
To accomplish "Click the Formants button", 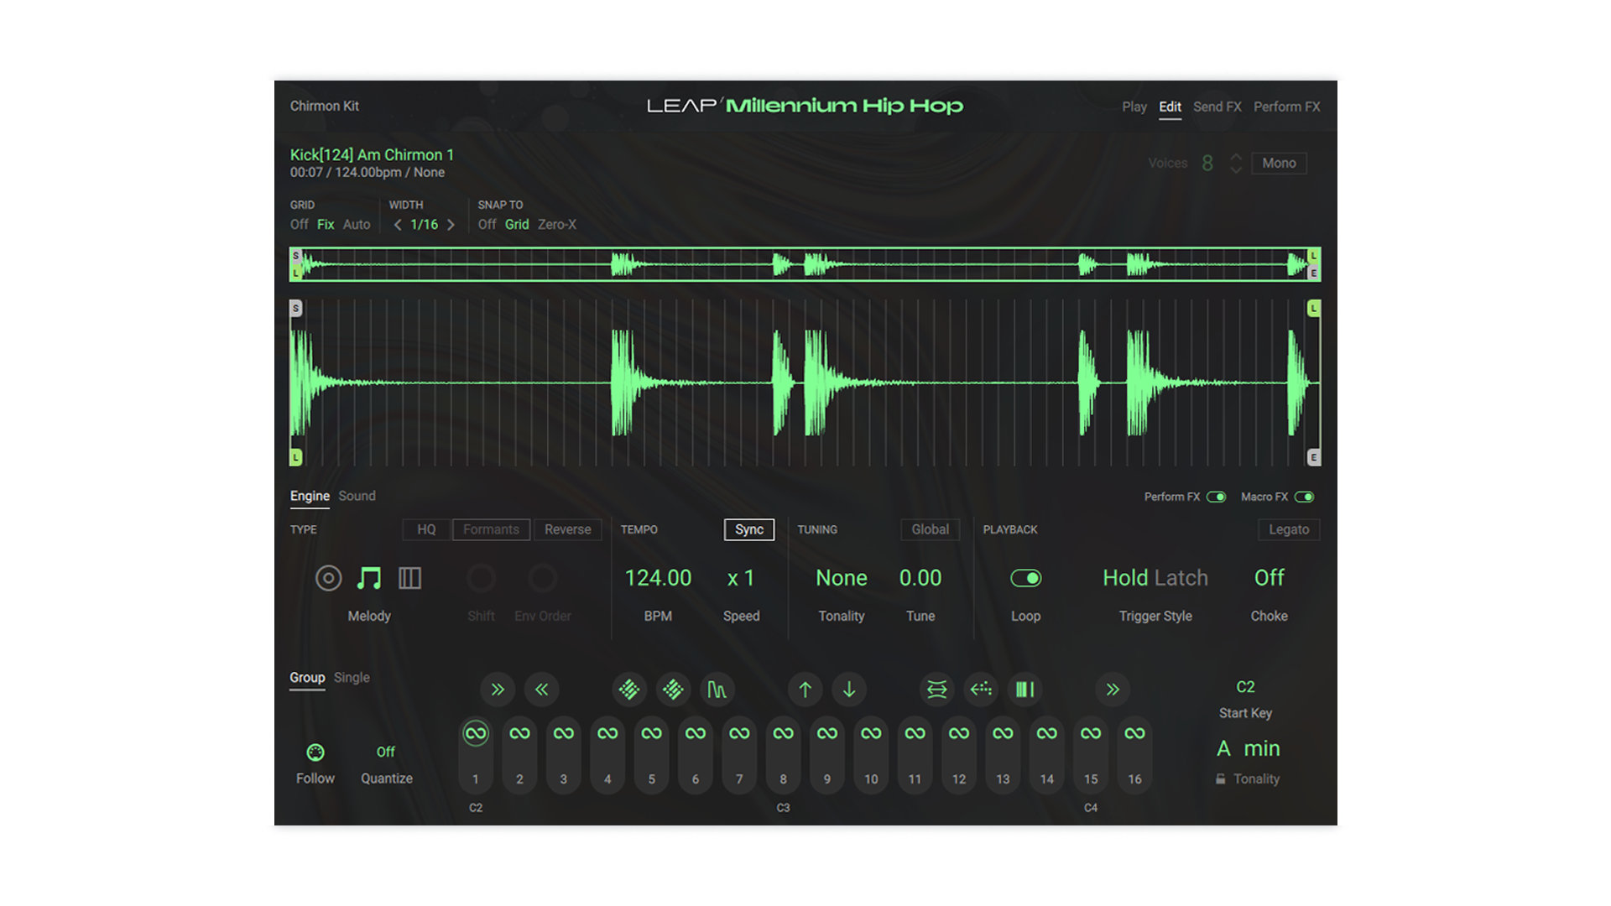I will [491, 529].
